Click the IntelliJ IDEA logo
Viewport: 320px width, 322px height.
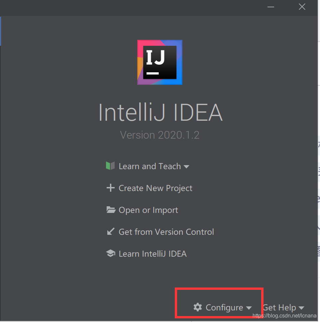point(160,62)
